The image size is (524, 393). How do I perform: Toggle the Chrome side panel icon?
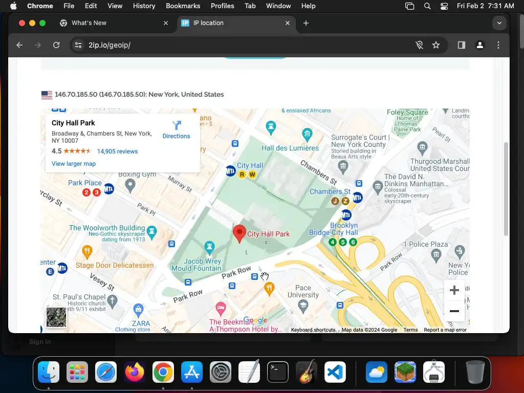click(462, 45)
